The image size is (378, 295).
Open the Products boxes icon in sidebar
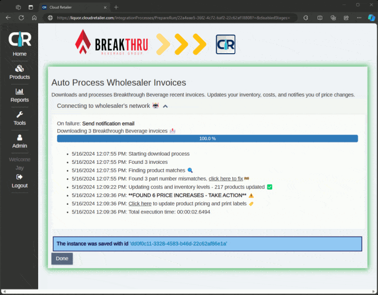[20, 69]
